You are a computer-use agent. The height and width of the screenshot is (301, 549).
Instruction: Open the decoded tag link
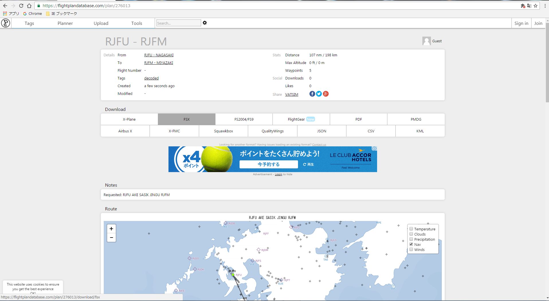coord(151,78)
